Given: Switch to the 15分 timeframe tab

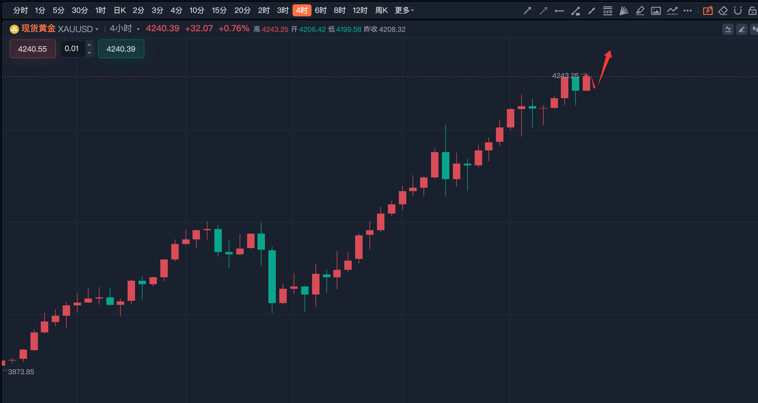Looking at the screenshot, I should click(219, 11).
